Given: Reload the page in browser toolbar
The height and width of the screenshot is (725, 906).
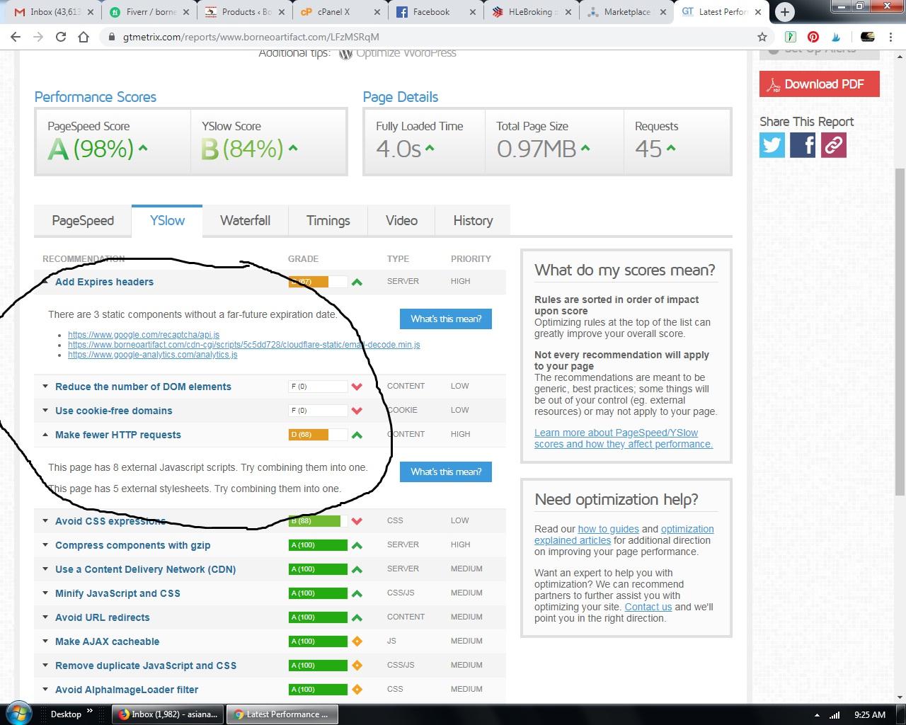Looking at the screenshot, I should click(x=61, y=37).
